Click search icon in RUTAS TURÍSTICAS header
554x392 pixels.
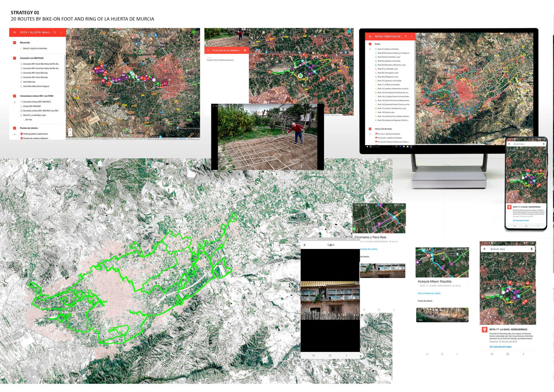pos(406,36)
